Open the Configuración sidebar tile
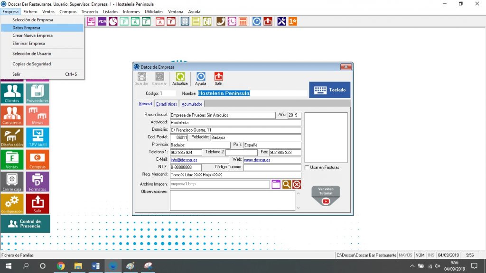 click(12, 204)
